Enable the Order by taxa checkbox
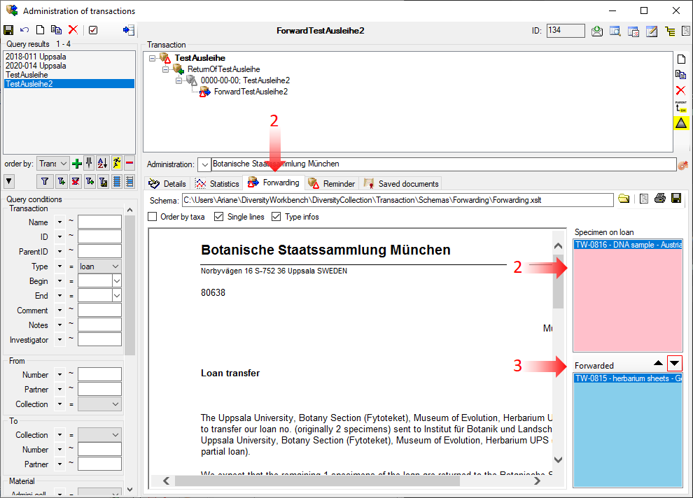 pyautogui.click(x=153, y=217)
